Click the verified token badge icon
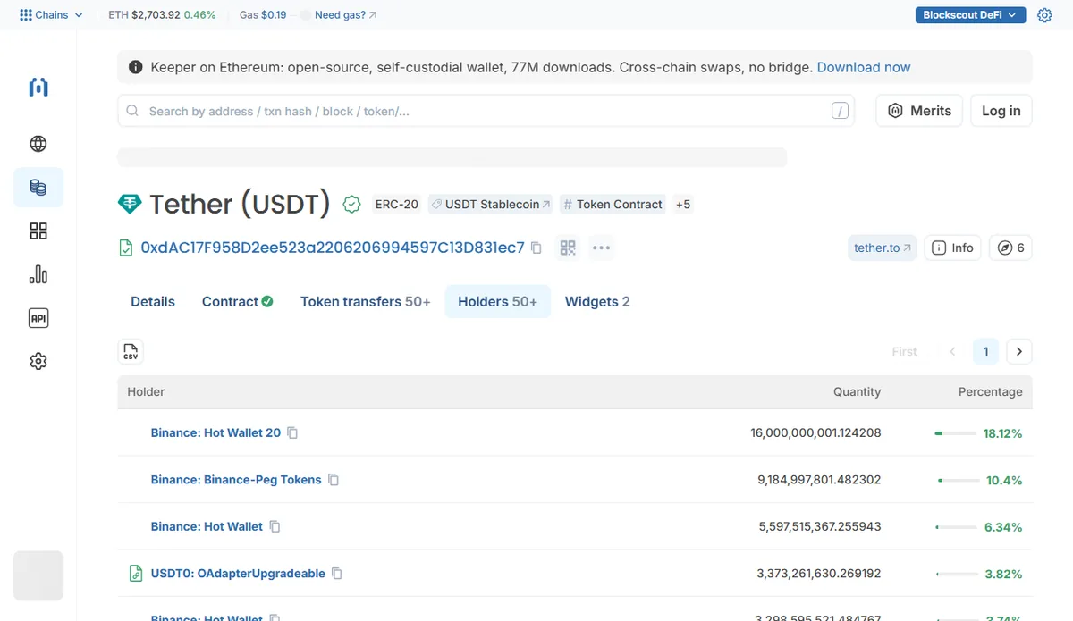The height and width of the screenshot is (621, 1073). point(352,204)
